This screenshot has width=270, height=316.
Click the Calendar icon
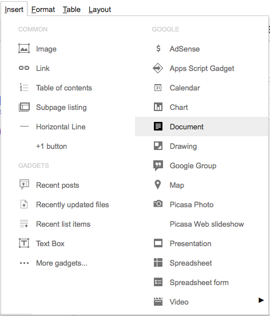point(158,88)
